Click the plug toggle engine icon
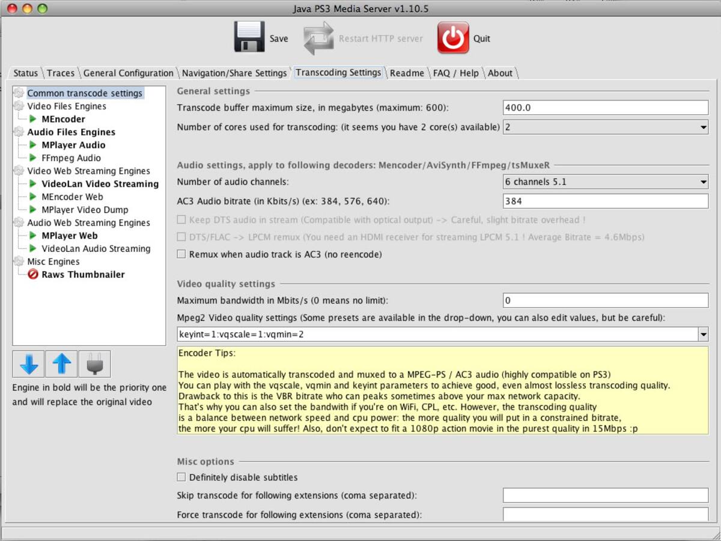Viewport: 721px width, 541px height. (94, 364)
